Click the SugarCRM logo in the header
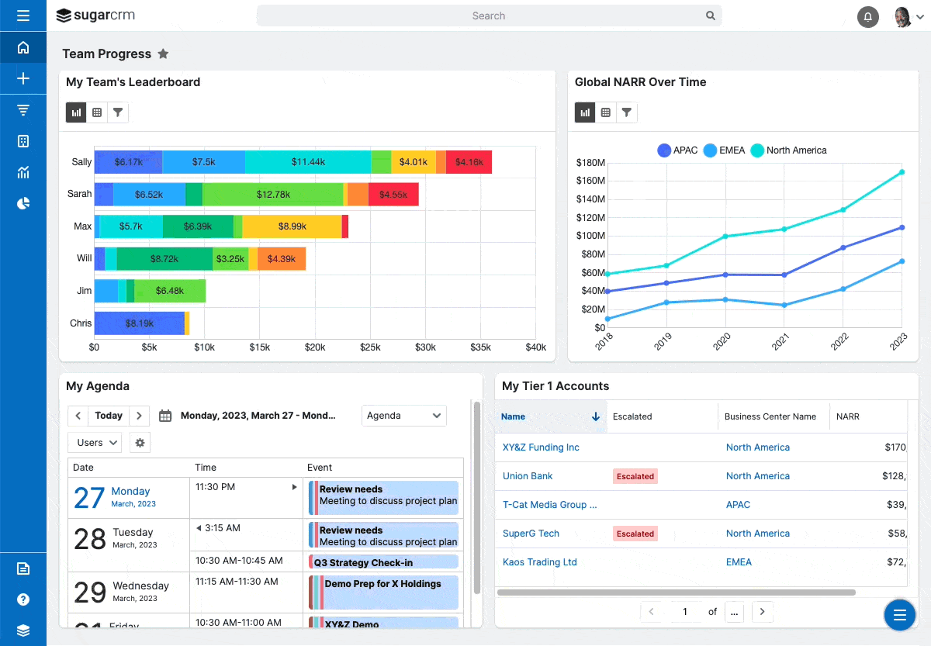The width and height of the screenshot is (931, 646). tap(95, 15)
